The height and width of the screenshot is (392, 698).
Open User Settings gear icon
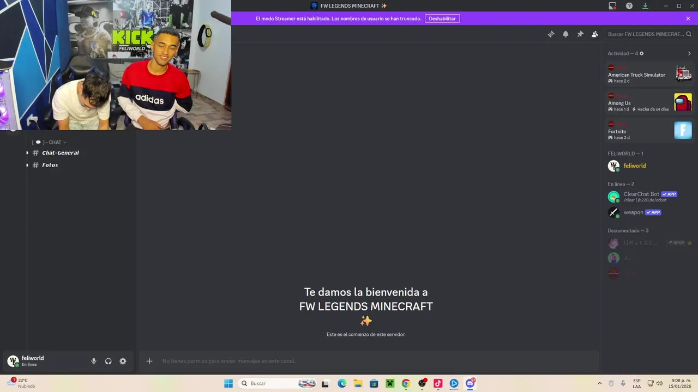[x=123, y=361]
